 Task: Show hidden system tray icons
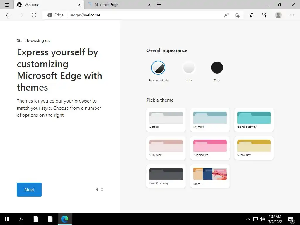pyautogui.click(x=248, y=219)
